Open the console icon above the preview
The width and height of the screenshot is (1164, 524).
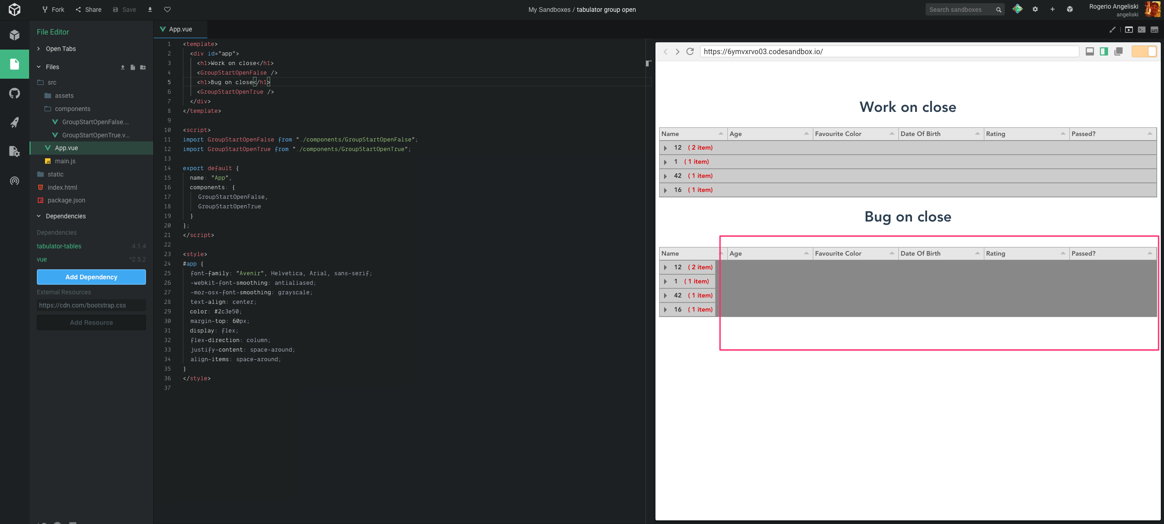(x=1141, y=30)
